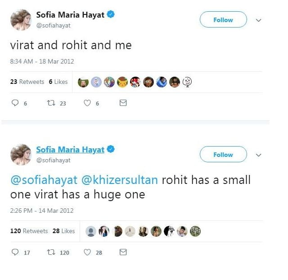Retweet the tweet with 120 retweets
The image size is (288, 280).
[51, 252]
